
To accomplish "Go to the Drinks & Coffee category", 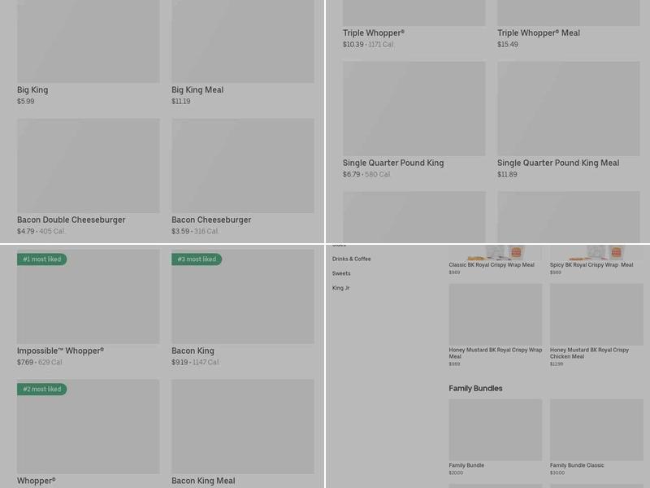I will [x=352, y=259].
